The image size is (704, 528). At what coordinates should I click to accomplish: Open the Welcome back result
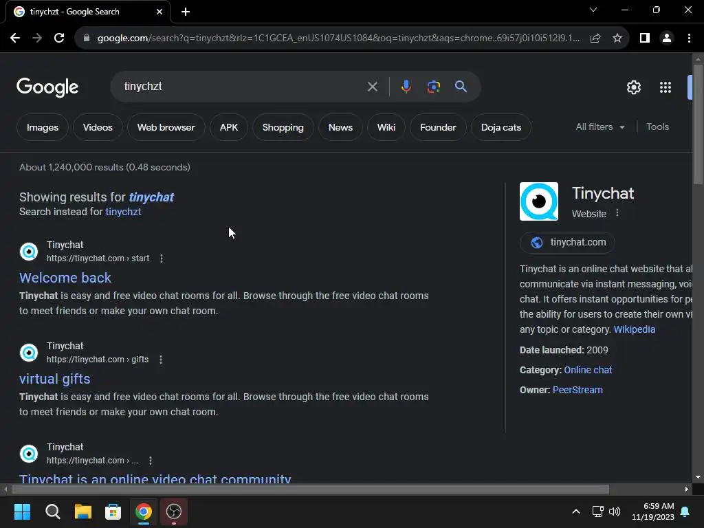pyautogui.click(x=65, y=278)
